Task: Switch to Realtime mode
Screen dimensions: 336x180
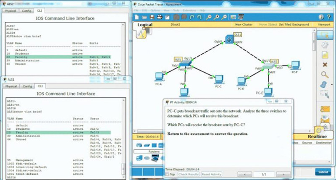Action: pyautogui.click(x=317, y=136)
